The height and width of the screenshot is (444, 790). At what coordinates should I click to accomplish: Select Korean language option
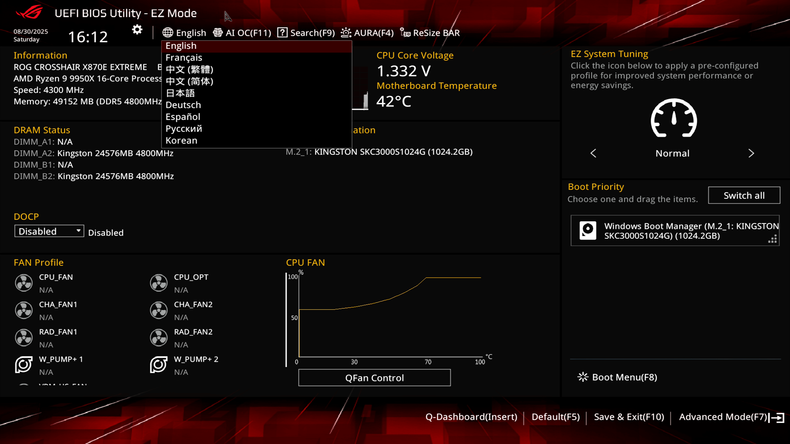pos(181,141)
